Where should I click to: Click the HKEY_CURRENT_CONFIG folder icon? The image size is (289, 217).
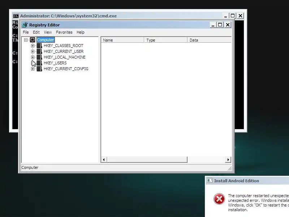click(39, 69)
